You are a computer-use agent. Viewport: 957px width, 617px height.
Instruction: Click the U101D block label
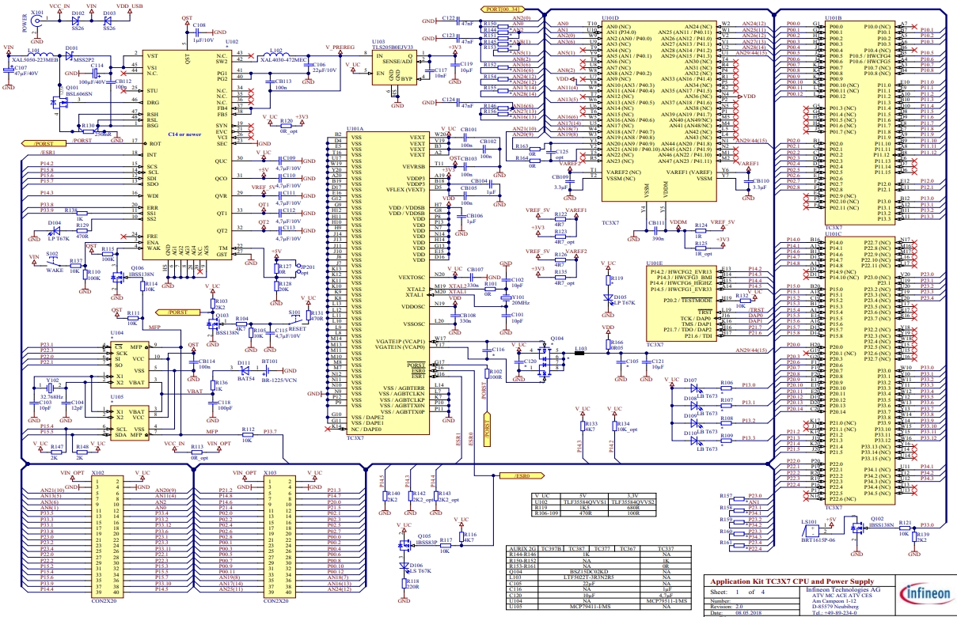click(x=611, y=17)
